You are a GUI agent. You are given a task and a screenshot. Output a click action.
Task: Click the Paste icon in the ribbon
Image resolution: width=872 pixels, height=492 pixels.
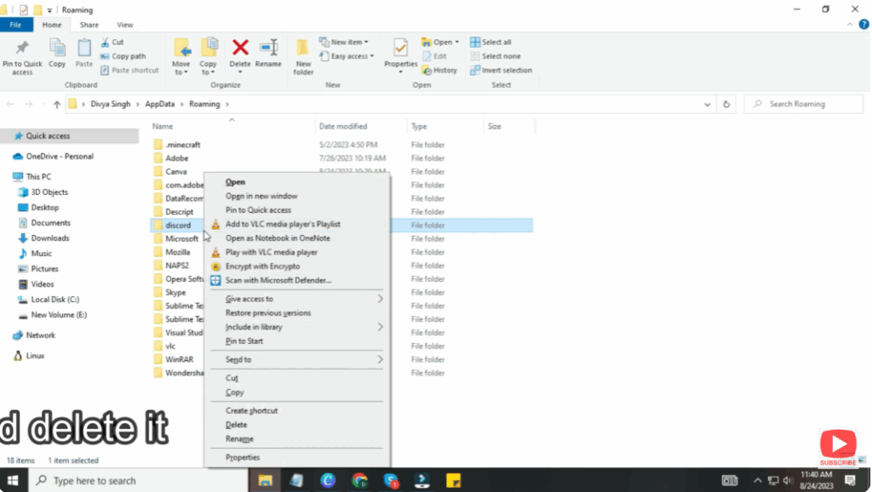[83, 55]
